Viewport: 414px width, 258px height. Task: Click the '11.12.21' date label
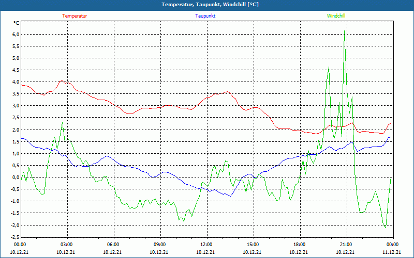(392, 252)
